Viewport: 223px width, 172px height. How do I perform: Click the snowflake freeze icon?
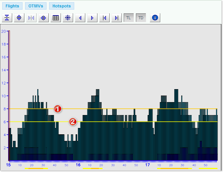[x=68, y=18]
